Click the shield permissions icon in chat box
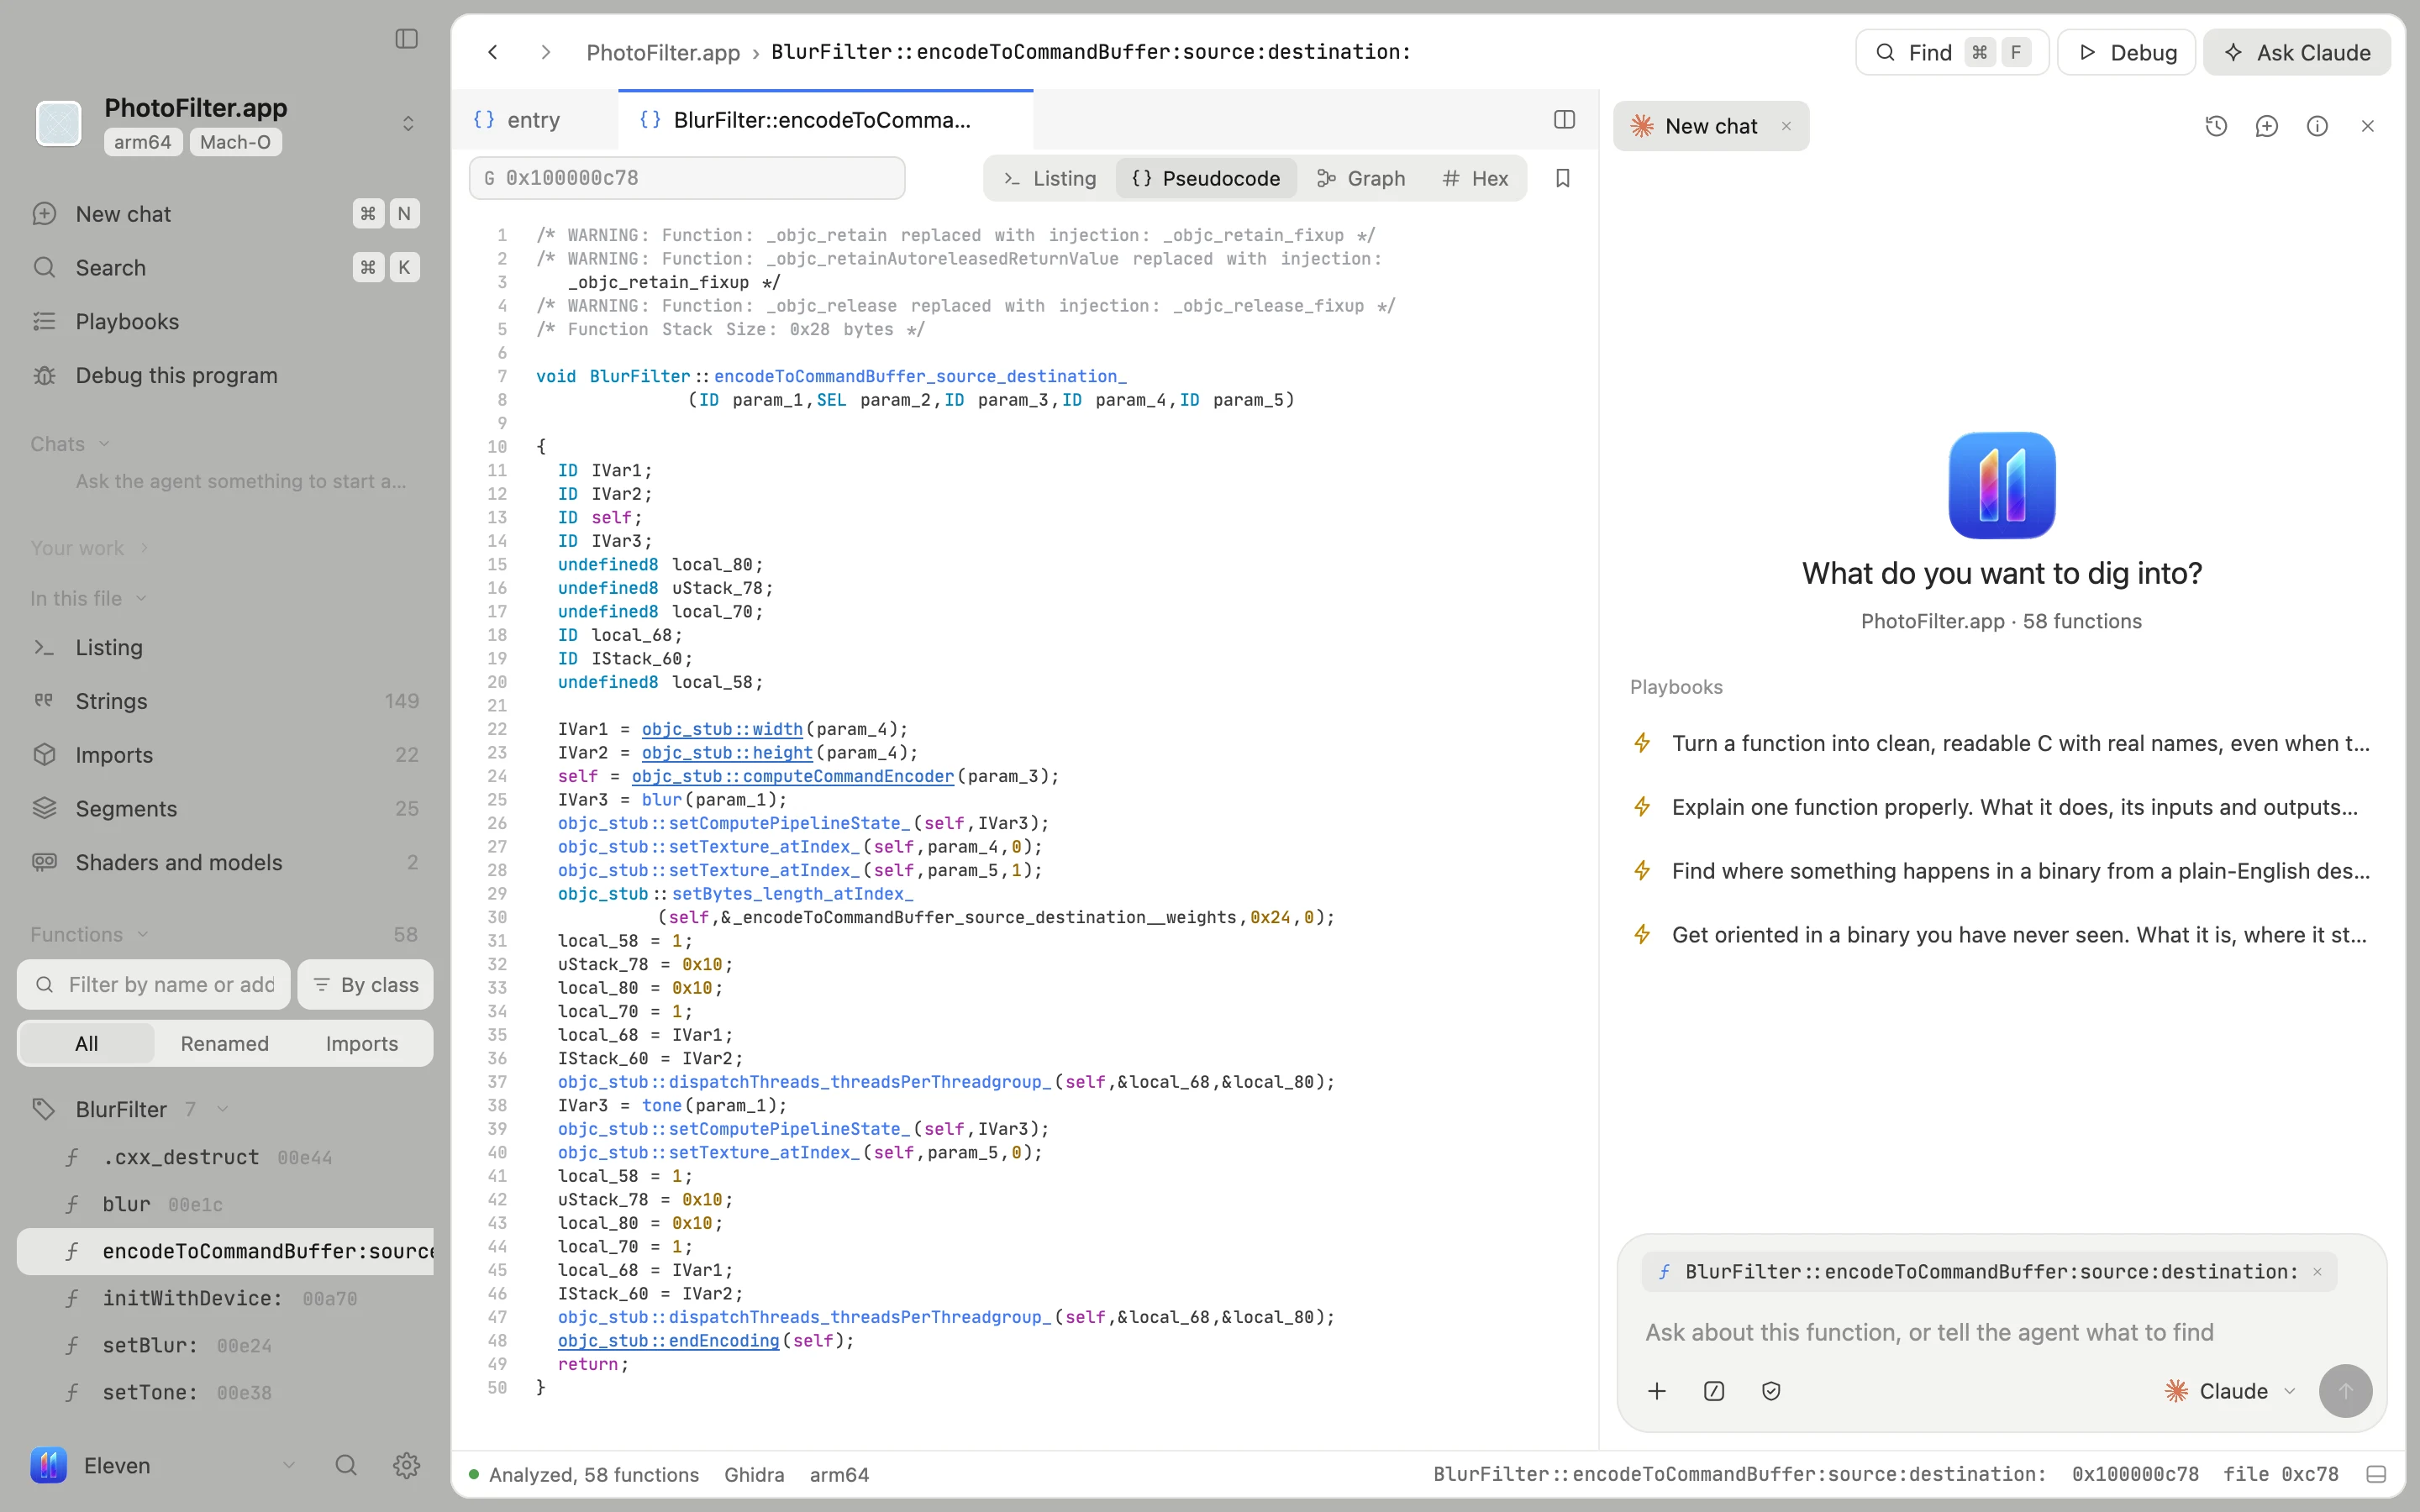This screenshot has height=1512, width=2420. [1771, 1391]
